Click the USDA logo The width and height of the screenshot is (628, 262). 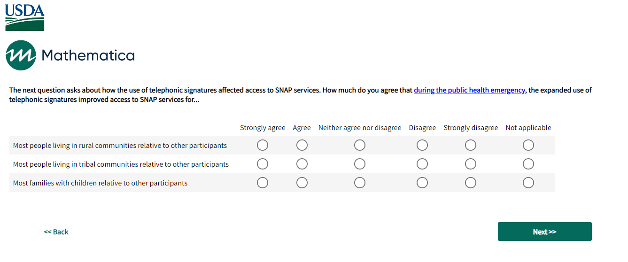point(25,17)
